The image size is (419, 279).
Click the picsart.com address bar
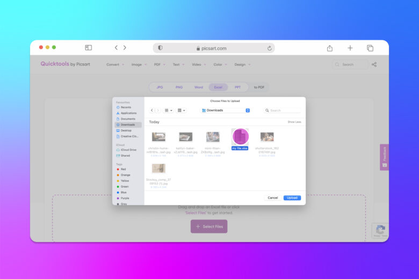pos(214,48)
